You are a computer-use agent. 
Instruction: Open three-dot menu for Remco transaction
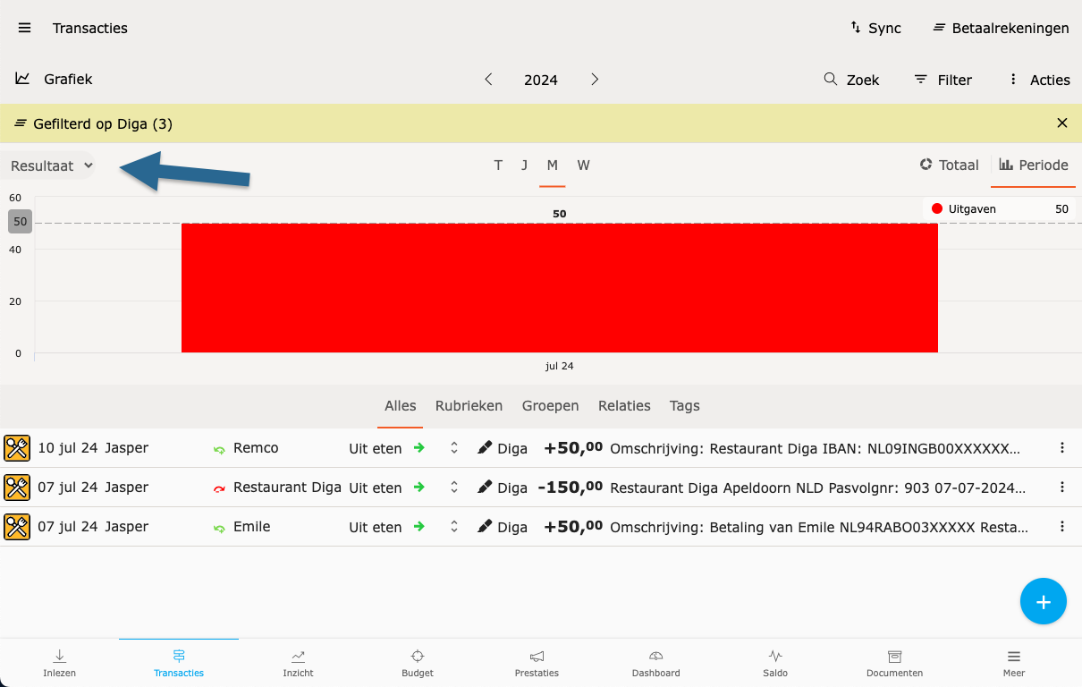click(x=1062, y=448)
